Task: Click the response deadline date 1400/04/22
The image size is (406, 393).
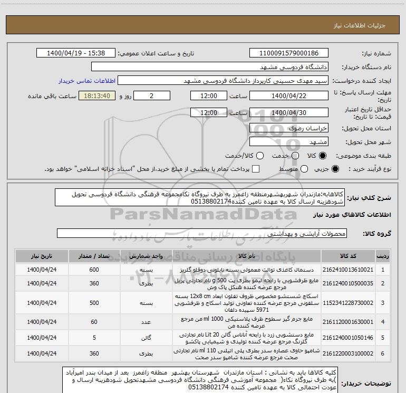Action: click(x=289, y=95)
